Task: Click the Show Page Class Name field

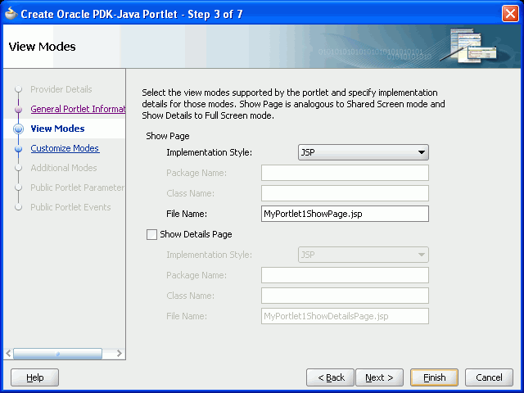Action: pyautogui.click(x=345, y=193)
